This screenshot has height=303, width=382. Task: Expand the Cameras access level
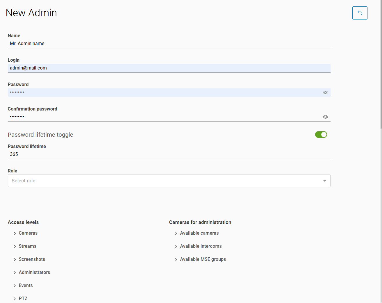(x=15, y=233)
